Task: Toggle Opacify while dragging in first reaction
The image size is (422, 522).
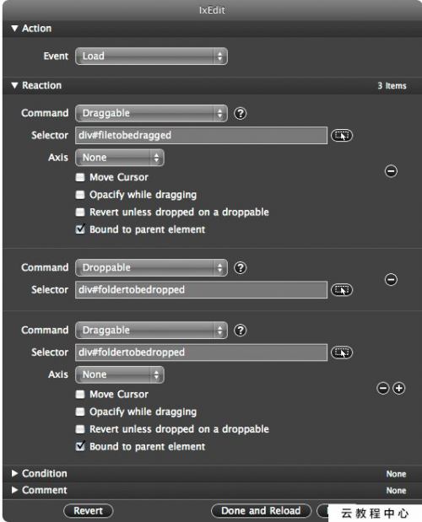Action: (80, 195)
